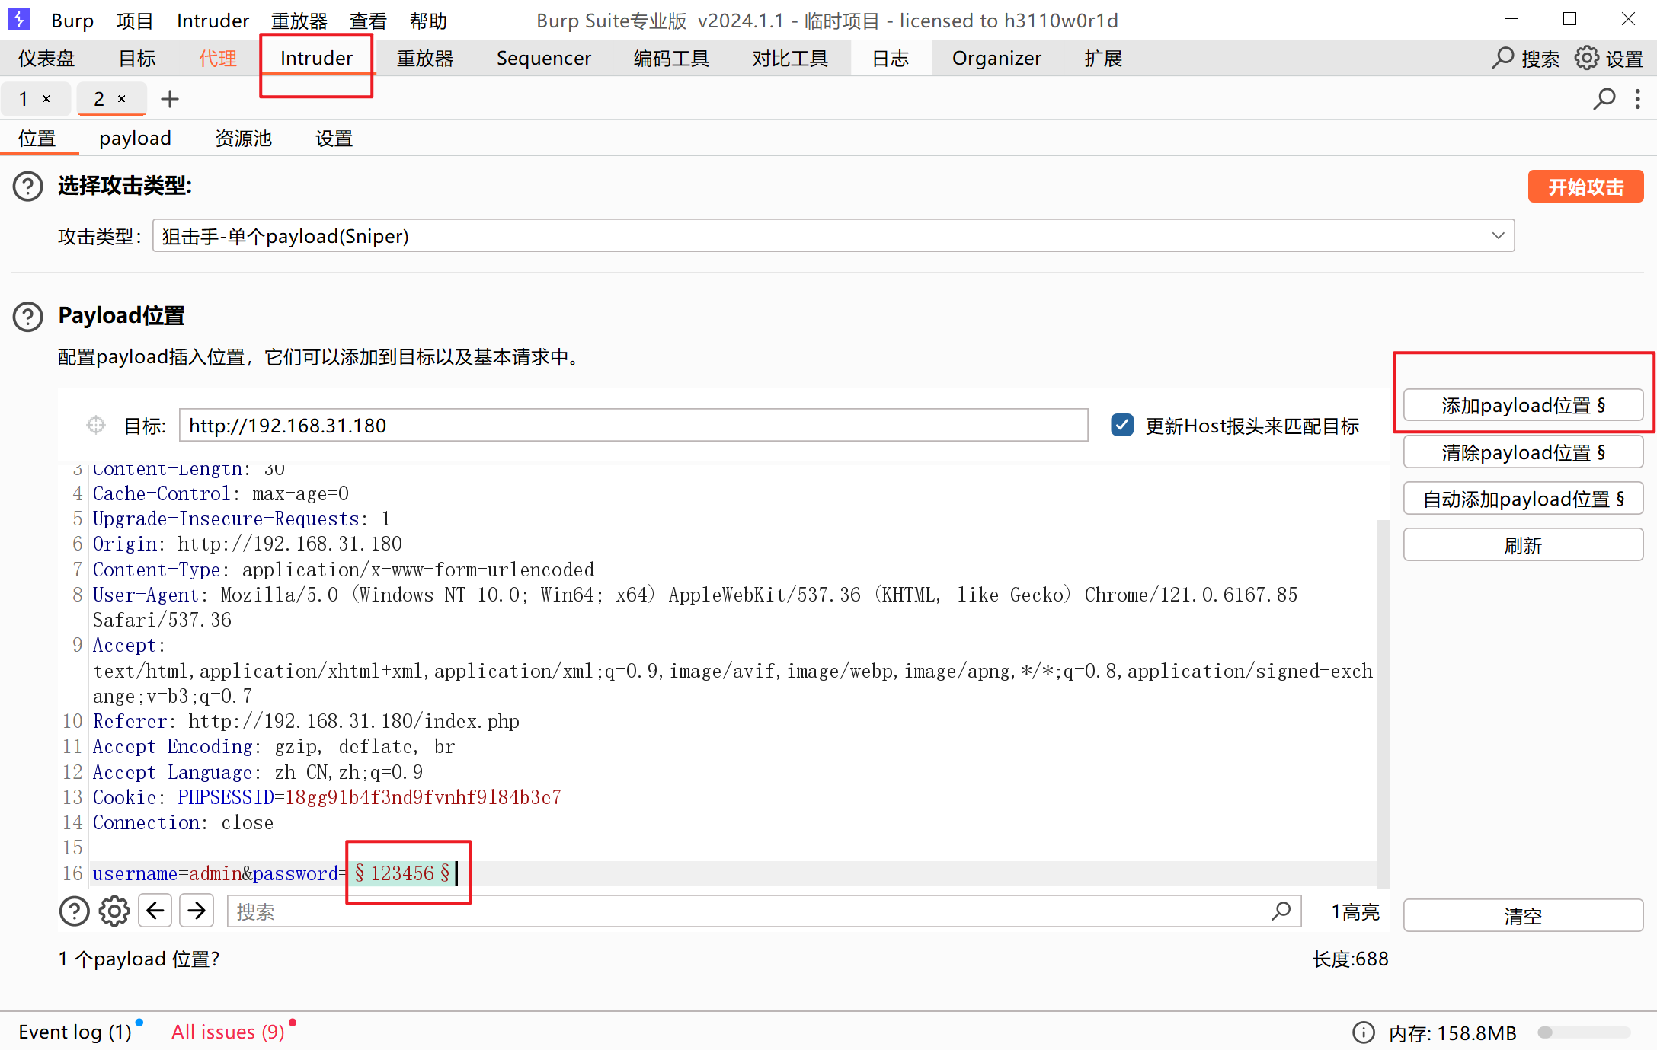Open request editor search settings gear
This screenshot has width=1657, height=1050.
click(114, 911)
